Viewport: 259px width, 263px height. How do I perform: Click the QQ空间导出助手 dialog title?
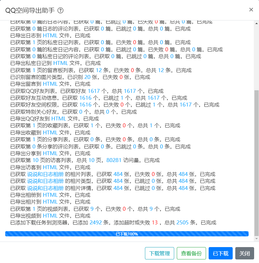point(30,10)
